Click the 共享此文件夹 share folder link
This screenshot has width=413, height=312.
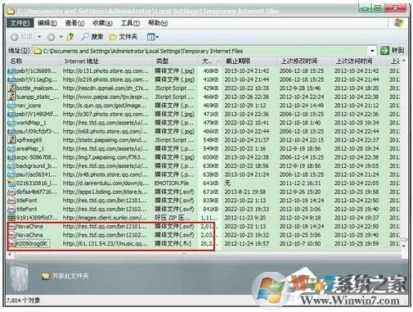pos(65,276)
